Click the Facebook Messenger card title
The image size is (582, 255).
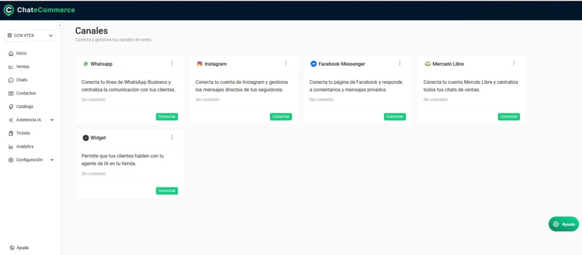coord(342,63)
